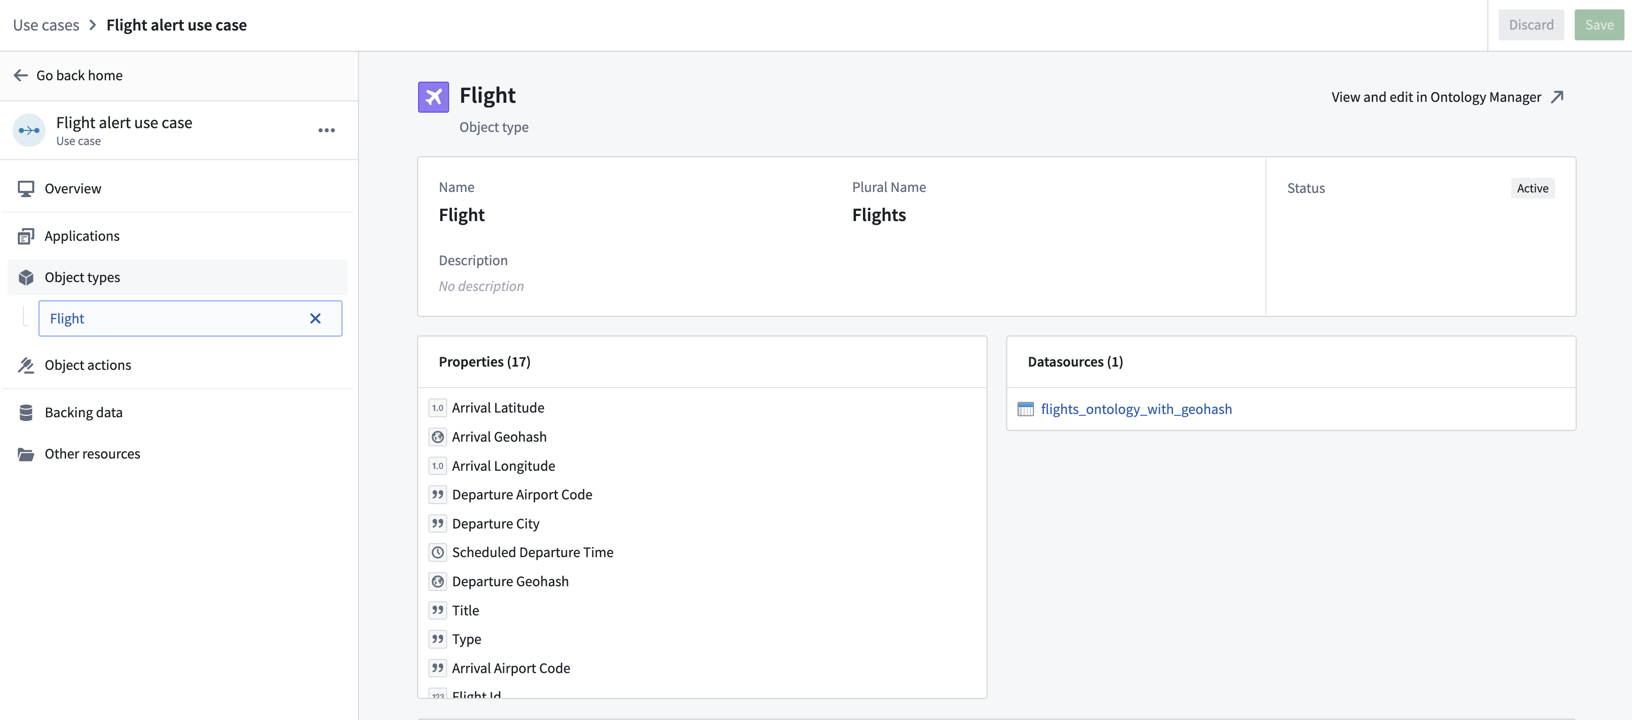This screenshot has height=720, width=1632.
Task: Click the Arrival Airport Code property
Action: tap(511, 668)
